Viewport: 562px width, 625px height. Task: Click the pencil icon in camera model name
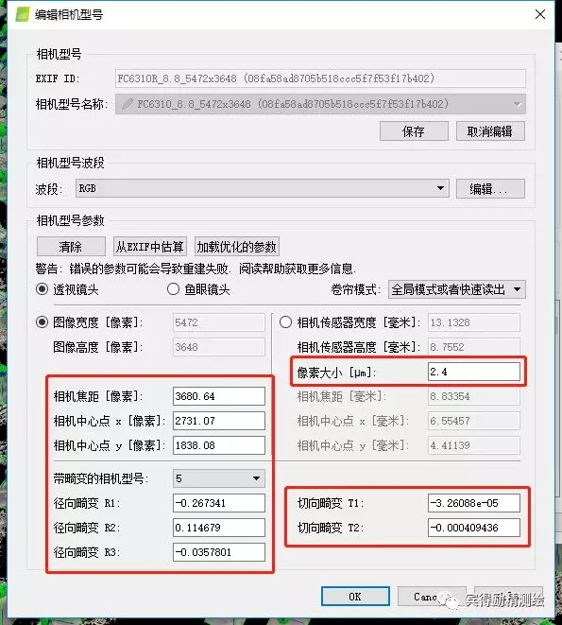[128, 104]
